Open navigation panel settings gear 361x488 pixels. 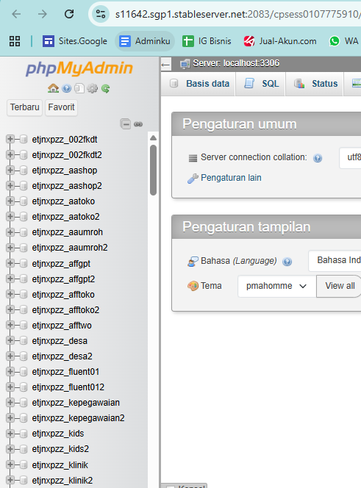92,89
